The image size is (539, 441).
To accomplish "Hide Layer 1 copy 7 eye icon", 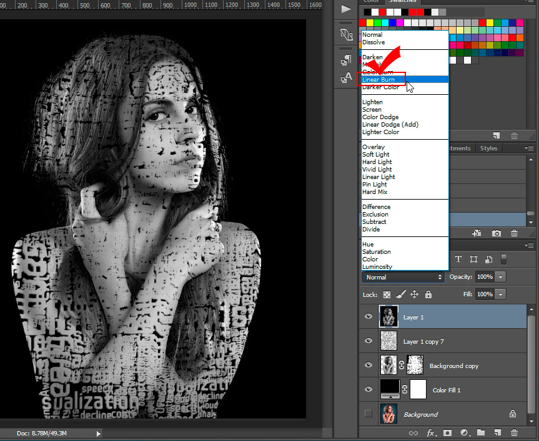I will (368, 341).
